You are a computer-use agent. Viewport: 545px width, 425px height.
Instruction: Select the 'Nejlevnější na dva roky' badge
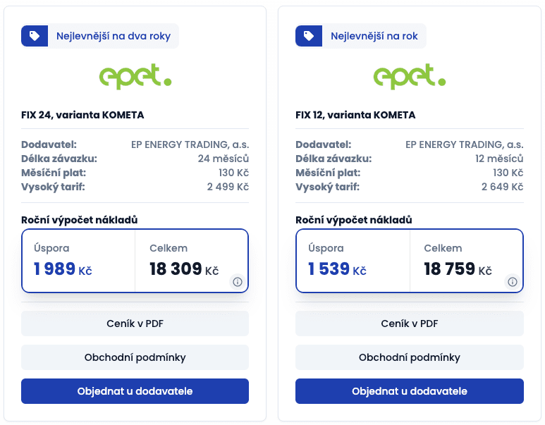113,36
